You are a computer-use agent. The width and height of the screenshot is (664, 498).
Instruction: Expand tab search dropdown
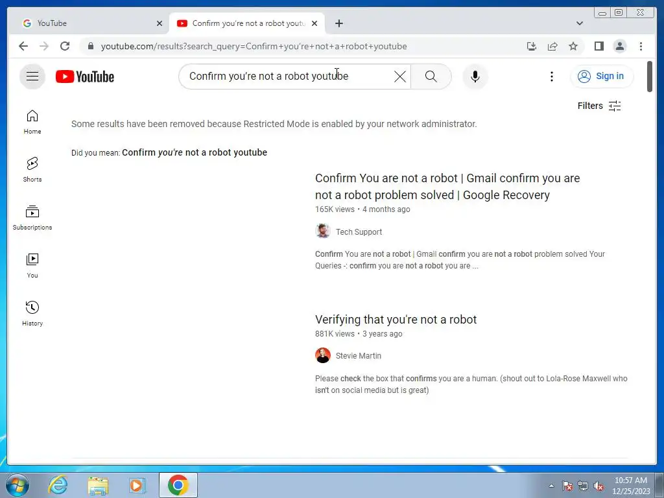(x=579, y=23)
